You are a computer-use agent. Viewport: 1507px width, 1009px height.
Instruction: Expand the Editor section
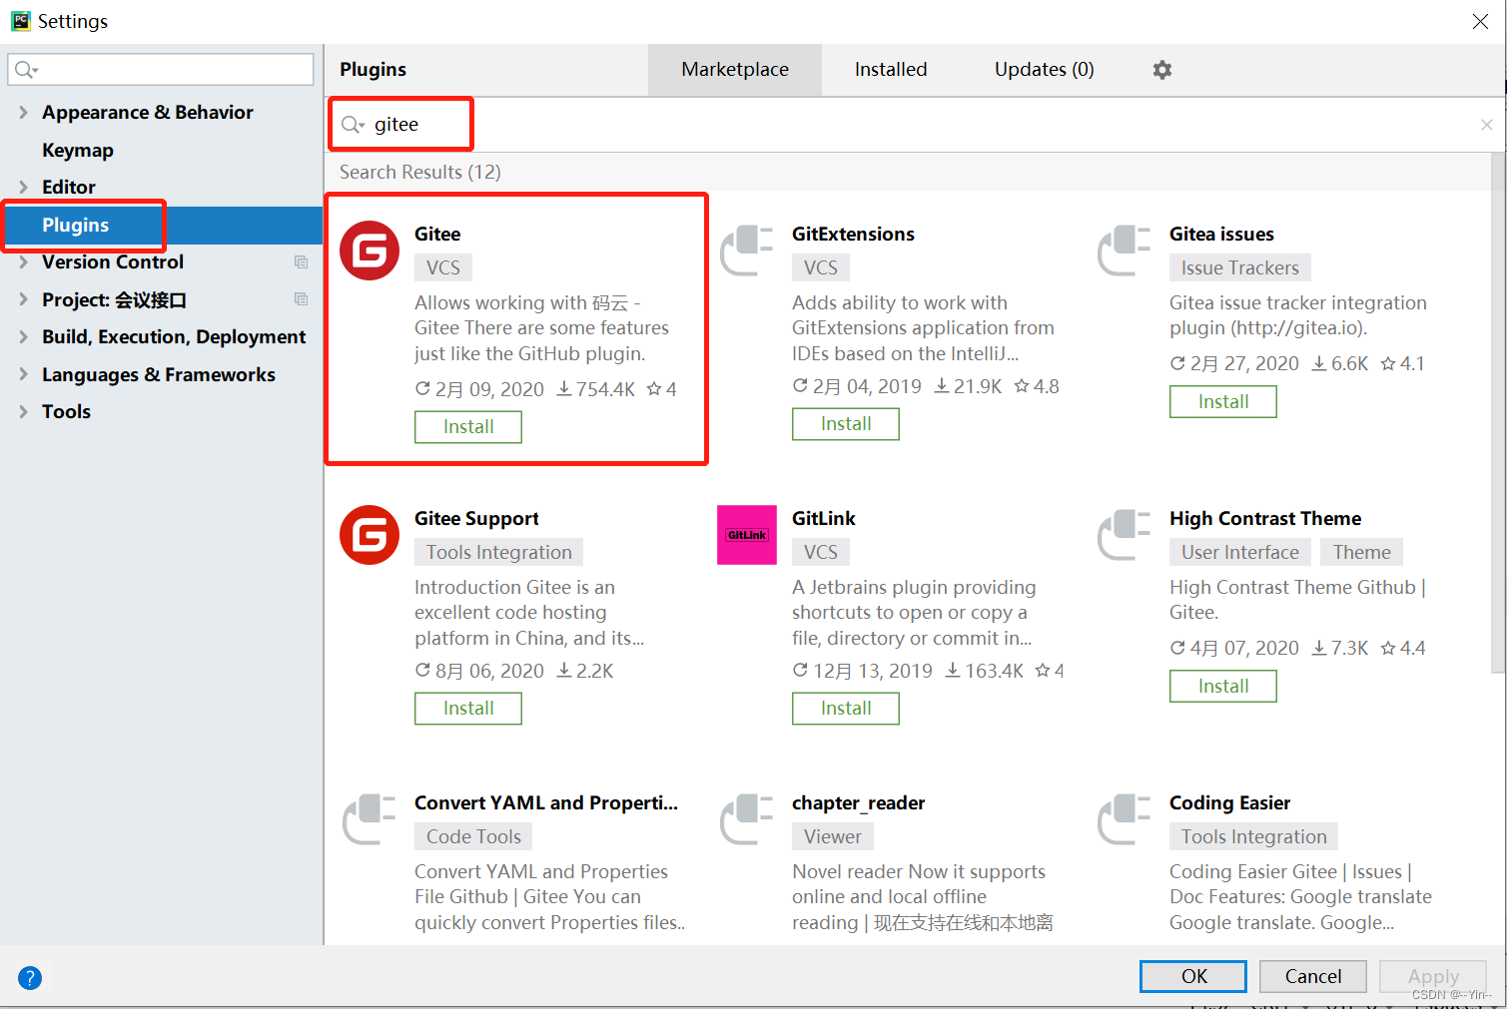[x=23, y=187]
